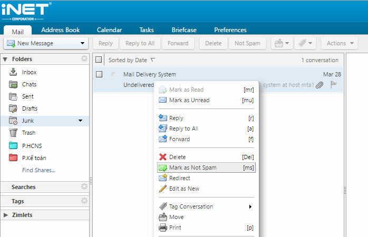Click the Reply toolbar button
The image size is (368, 237).
point(105,43)
